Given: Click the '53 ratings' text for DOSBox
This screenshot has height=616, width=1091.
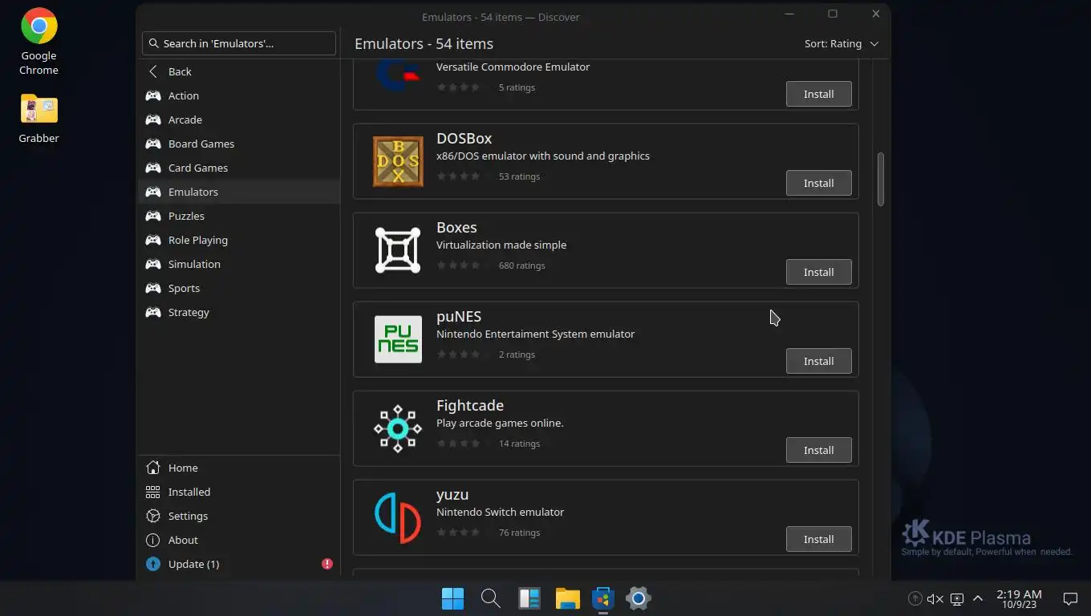Looking at the screenshot, I should coord(519,176).
